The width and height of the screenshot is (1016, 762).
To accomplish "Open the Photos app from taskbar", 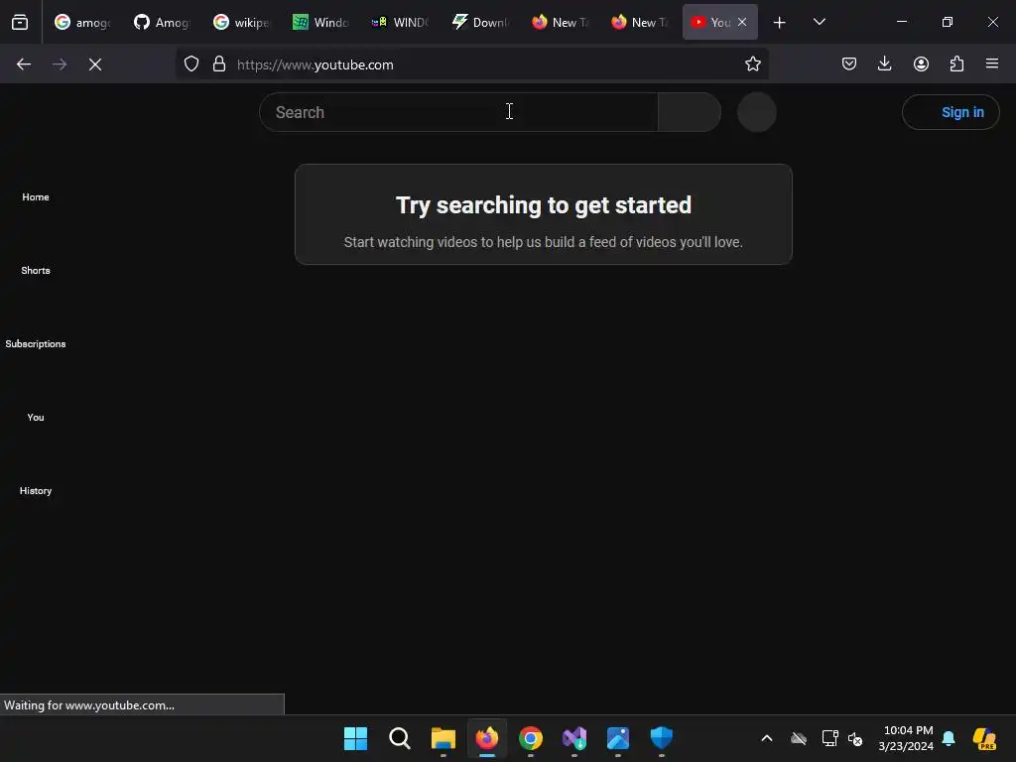I will 617,738.
